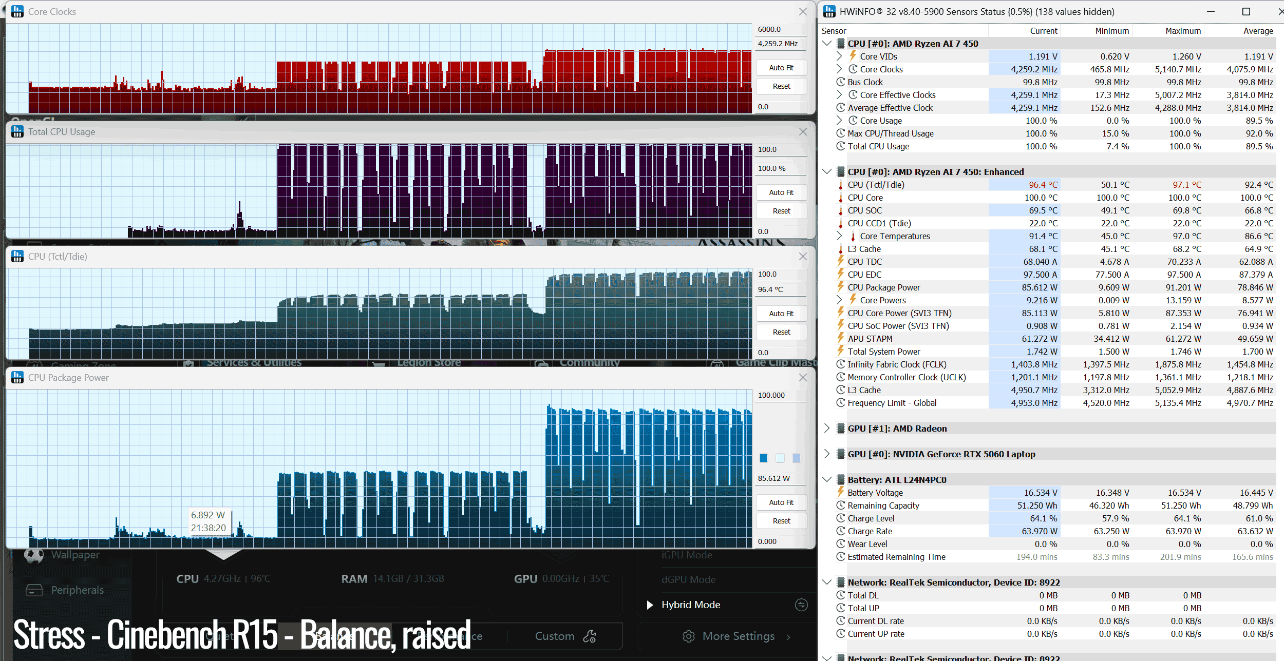Click the clock icon beside Wear Level
Screen dimensions: 1284x661
pos(841,543)
